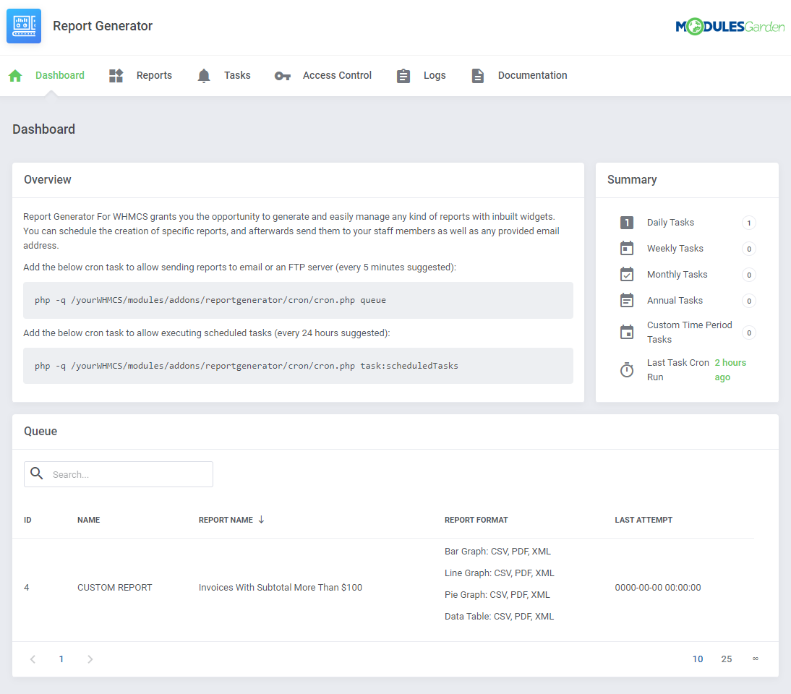Click the Report Format column header
Screen dimensions: 791x694
coord(476,520)
